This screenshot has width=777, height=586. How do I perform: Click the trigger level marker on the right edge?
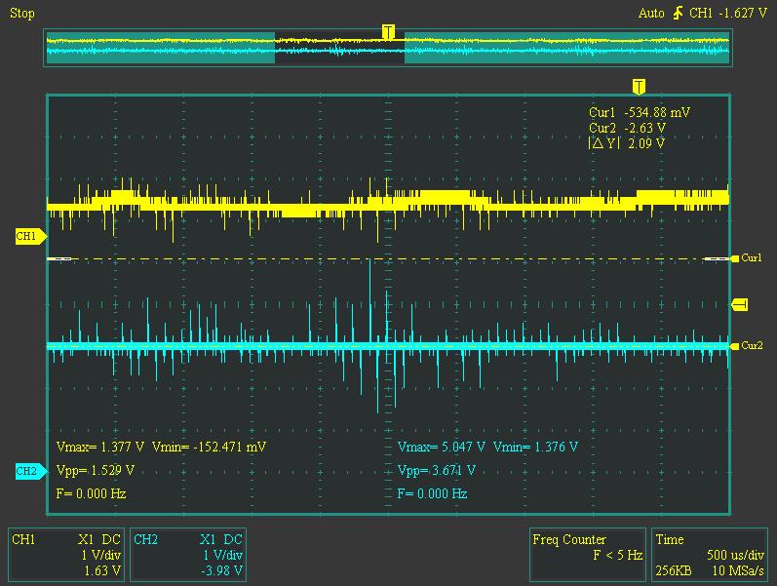(x=739, y=304)
